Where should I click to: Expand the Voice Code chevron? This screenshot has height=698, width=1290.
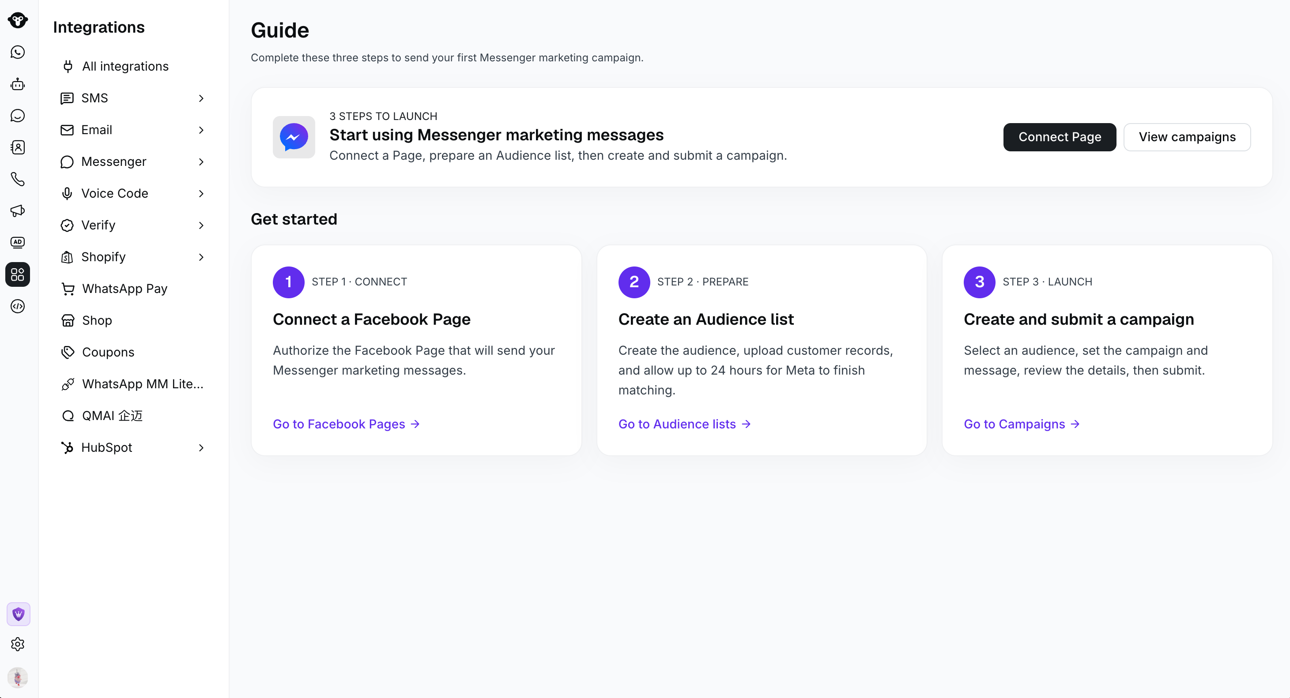click(201, 194)
